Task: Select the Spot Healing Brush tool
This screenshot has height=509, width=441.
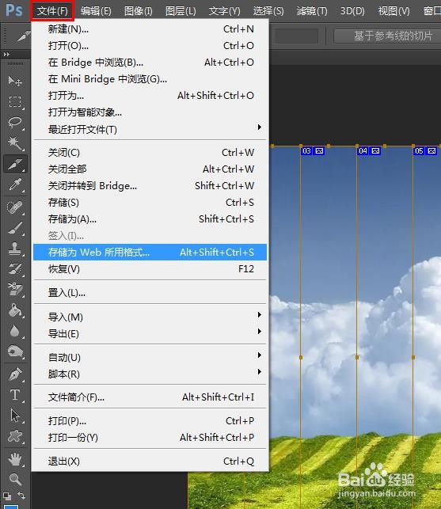Action: (15, 207)
